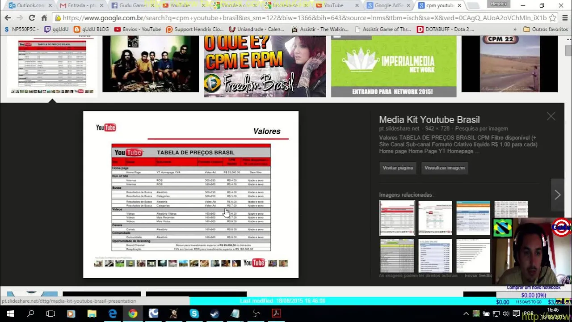Open the Support Hendrix bookmark
This screenshot has height=322, width=572.
(195, 29)
